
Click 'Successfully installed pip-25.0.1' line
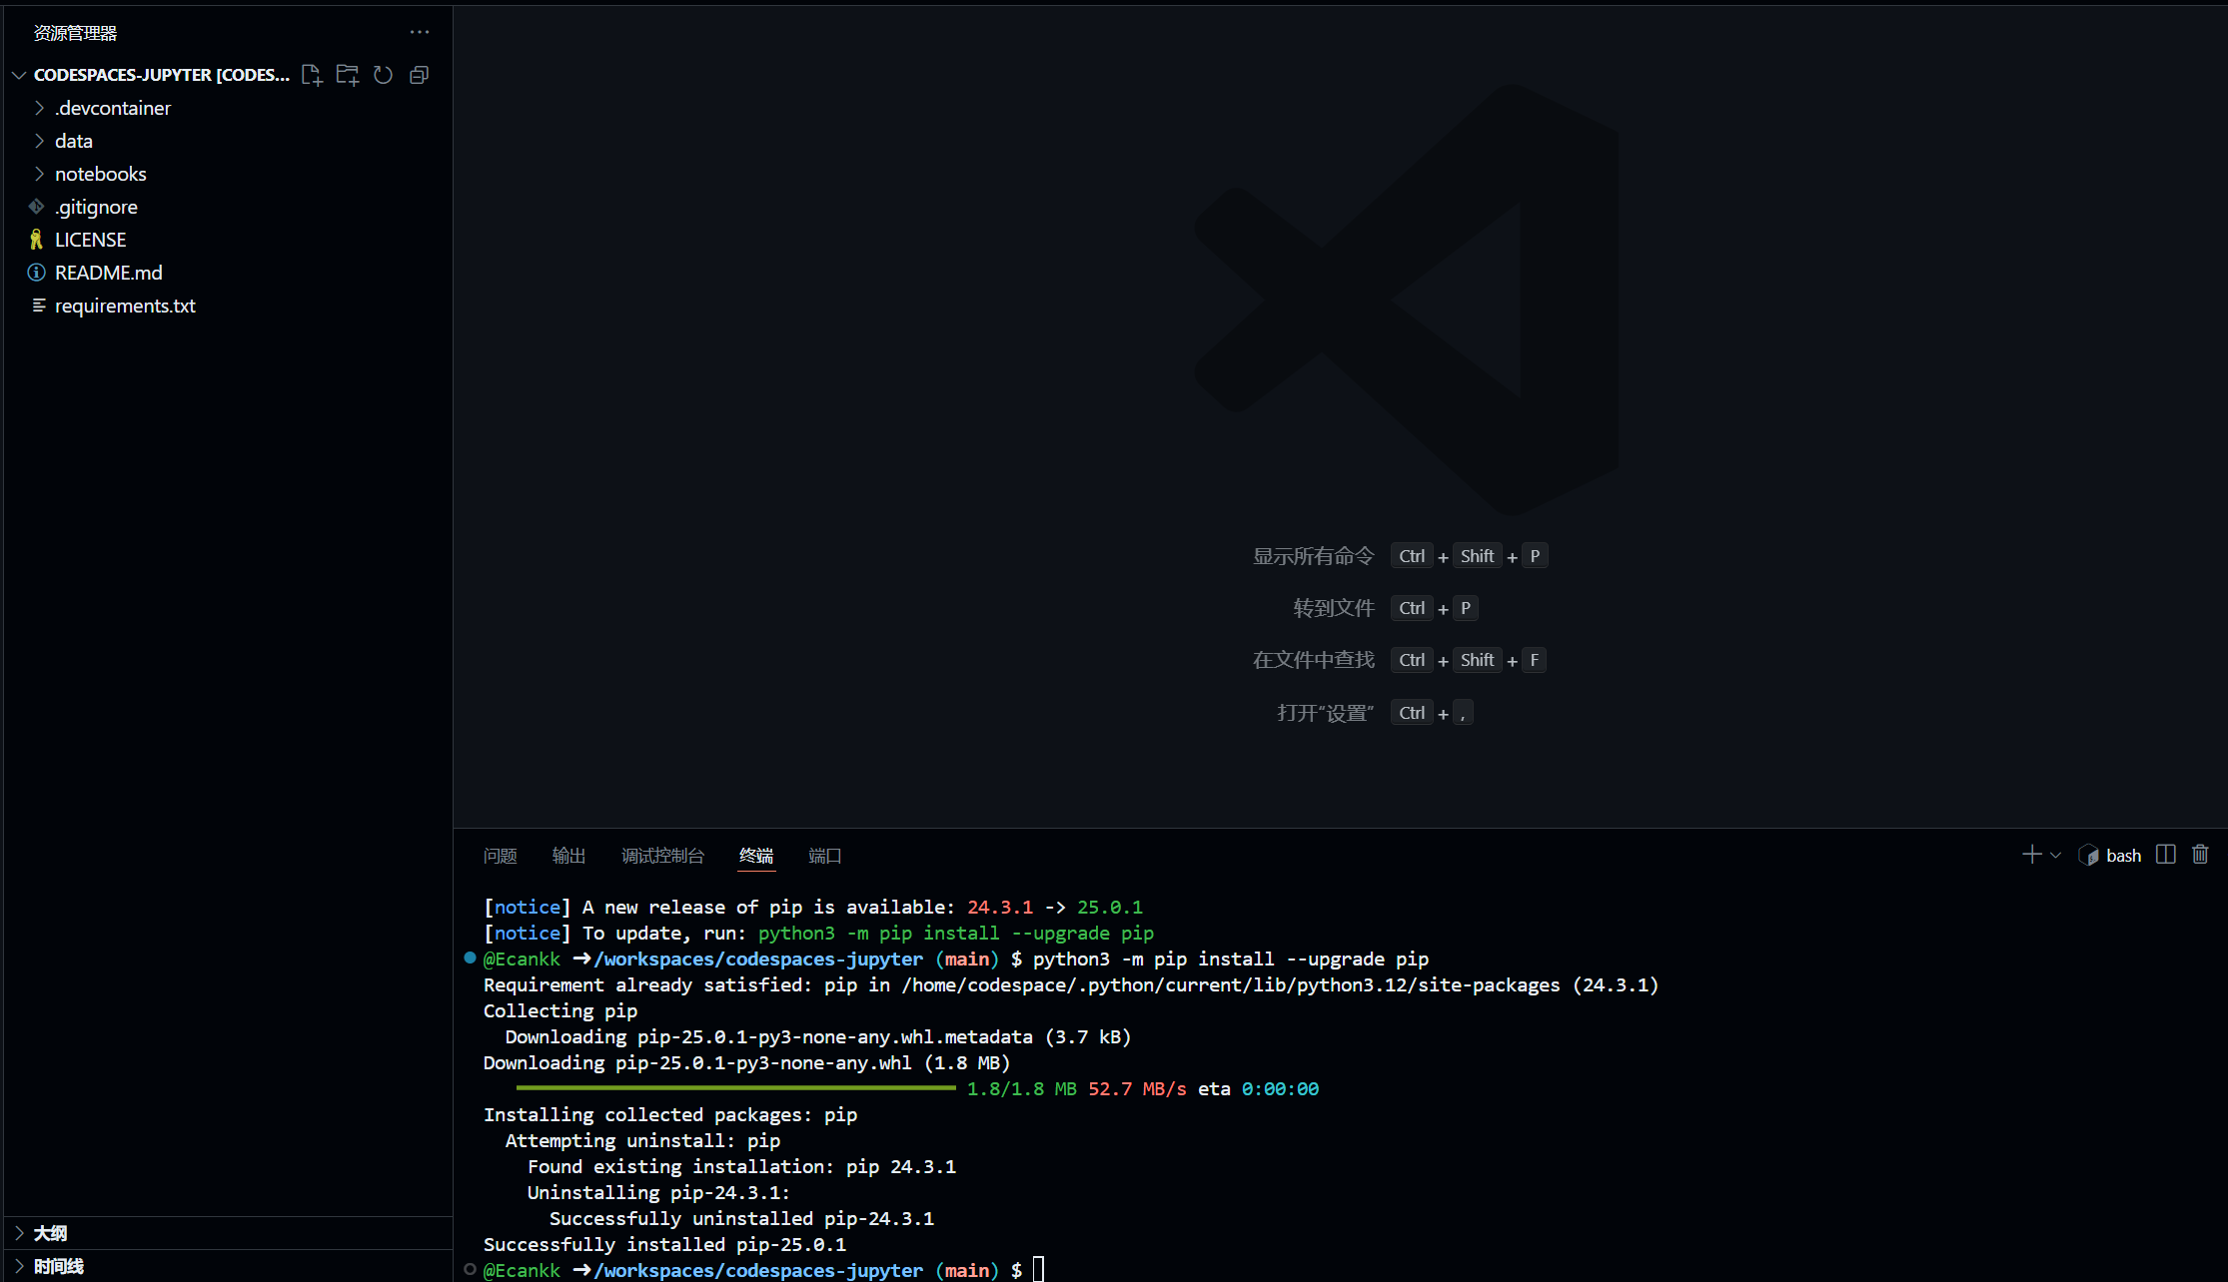click(x=664, y=1244)
